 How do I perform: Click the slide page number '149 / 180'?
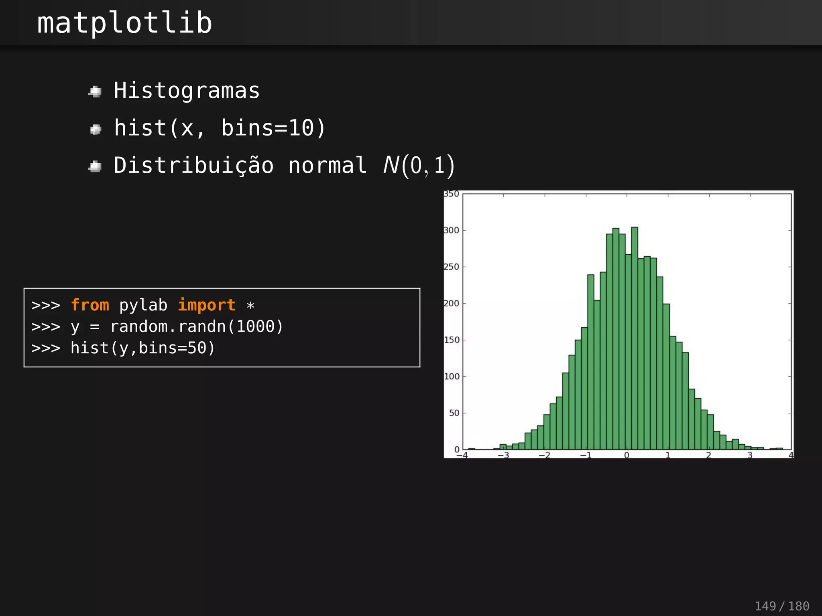coord(782,606)
